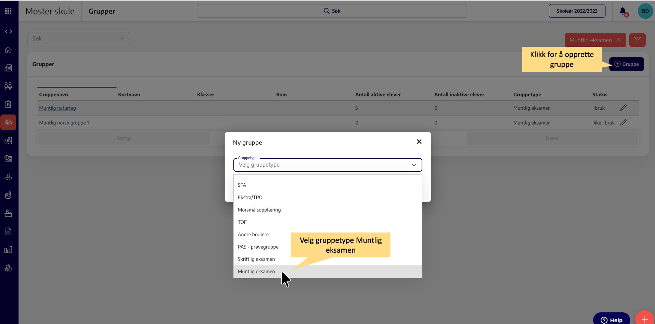Sort by Gruppetype column header
Image resolution: width=655 pixels, height=324 pixels.
527,95
